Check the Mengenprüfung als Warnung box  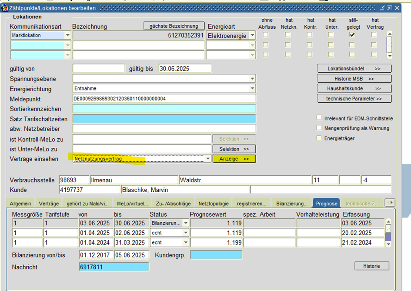(x=319, y=128)
